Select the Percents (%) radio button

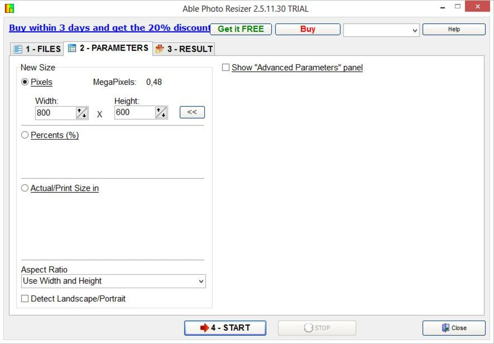pyautogui.click(x=25, y=135)
